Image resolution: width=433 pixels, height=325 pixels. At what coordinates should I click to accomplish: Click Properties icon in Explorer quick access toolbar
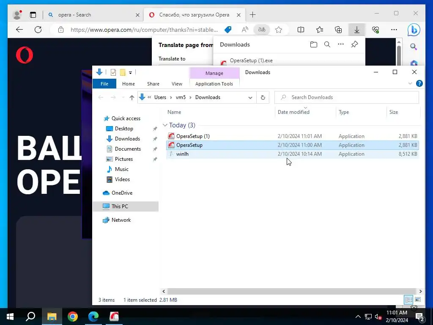coord(113,72)
